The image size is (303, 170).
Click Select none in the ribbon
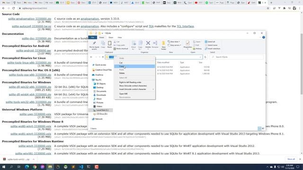point(211,45)
